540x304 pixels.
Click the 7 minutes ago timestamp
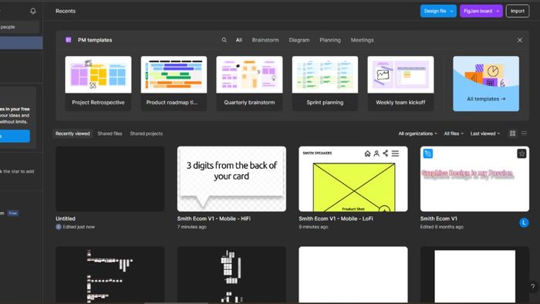(192, 227)
